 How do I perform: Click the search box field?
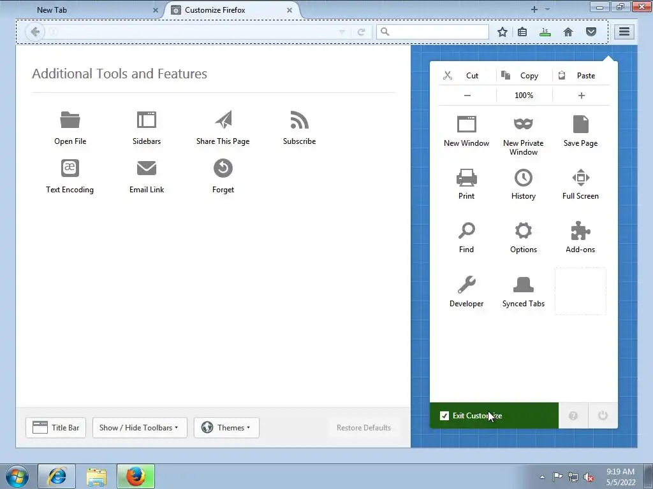pyautogui.click(x=433, y=32)
